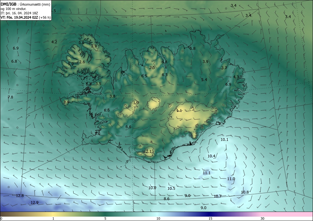This screenshot has height=221, width=313.
Task: Click the 3.7 value on the map
Action: point(224,68)
